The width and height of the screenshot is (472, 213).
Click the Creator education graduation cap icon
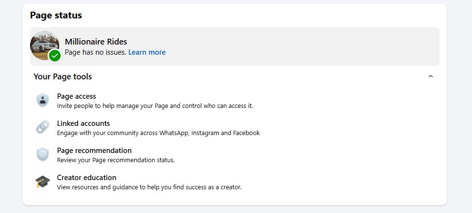(x=43, y=182)
